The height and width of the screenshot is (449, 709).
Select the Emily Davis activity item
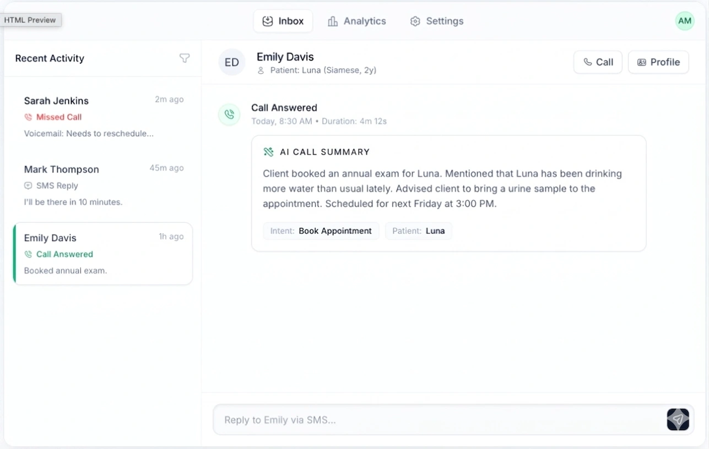(x=103, y=254)
